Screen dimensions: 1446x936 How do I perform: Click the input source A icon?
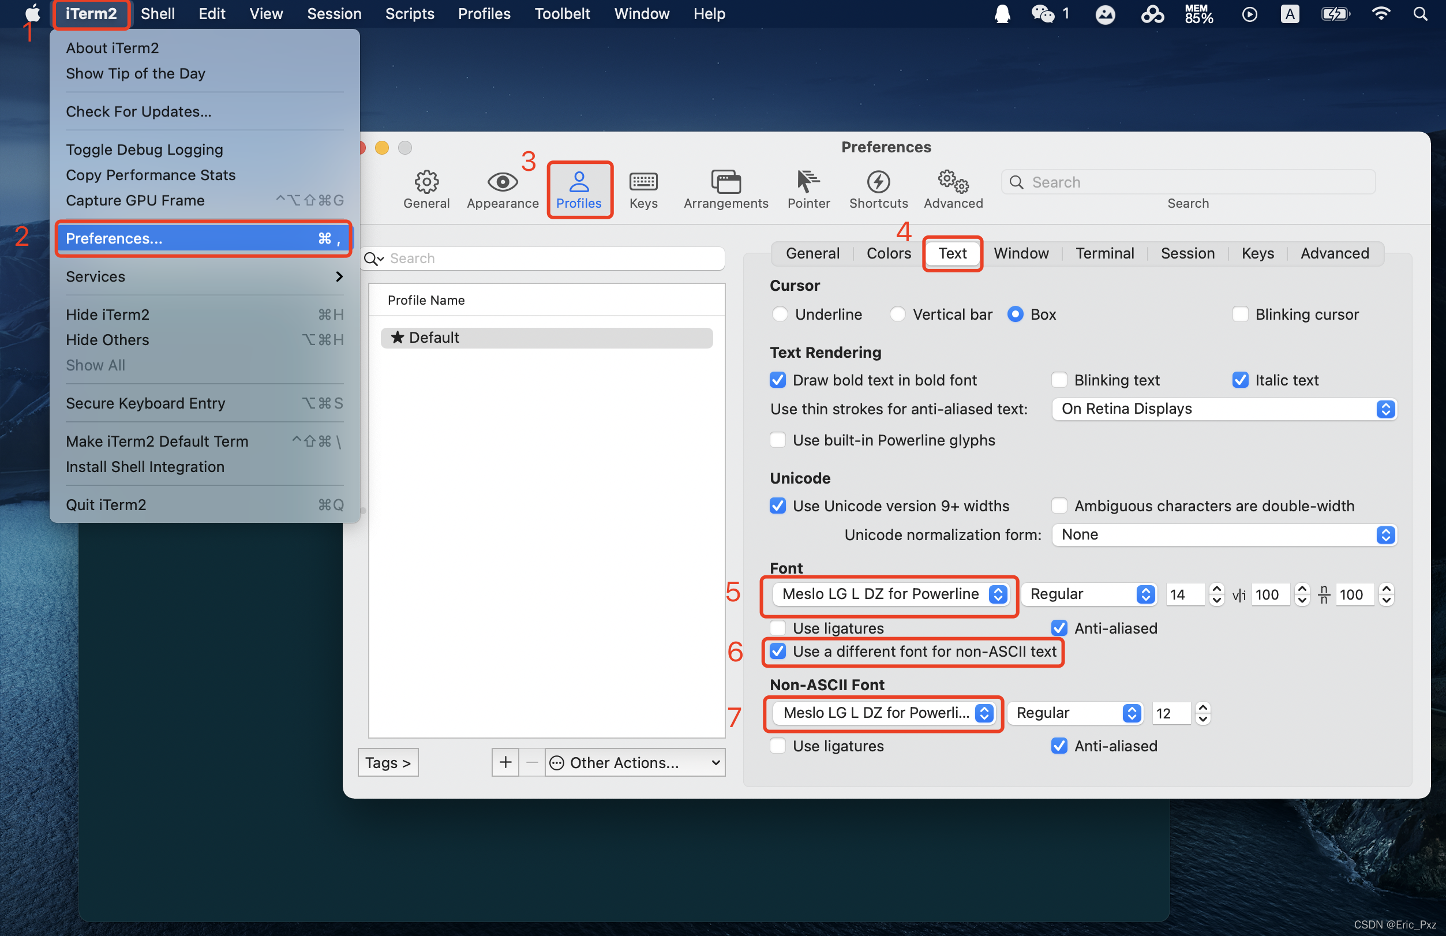coord(1289,13)
